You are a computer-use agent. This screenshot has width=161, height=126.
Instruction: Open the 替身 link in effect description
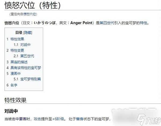pos(80,119)
